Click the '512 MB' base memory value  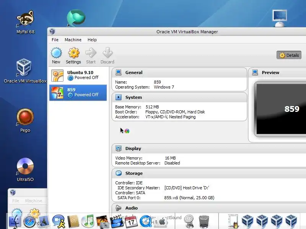click(152, 107)
